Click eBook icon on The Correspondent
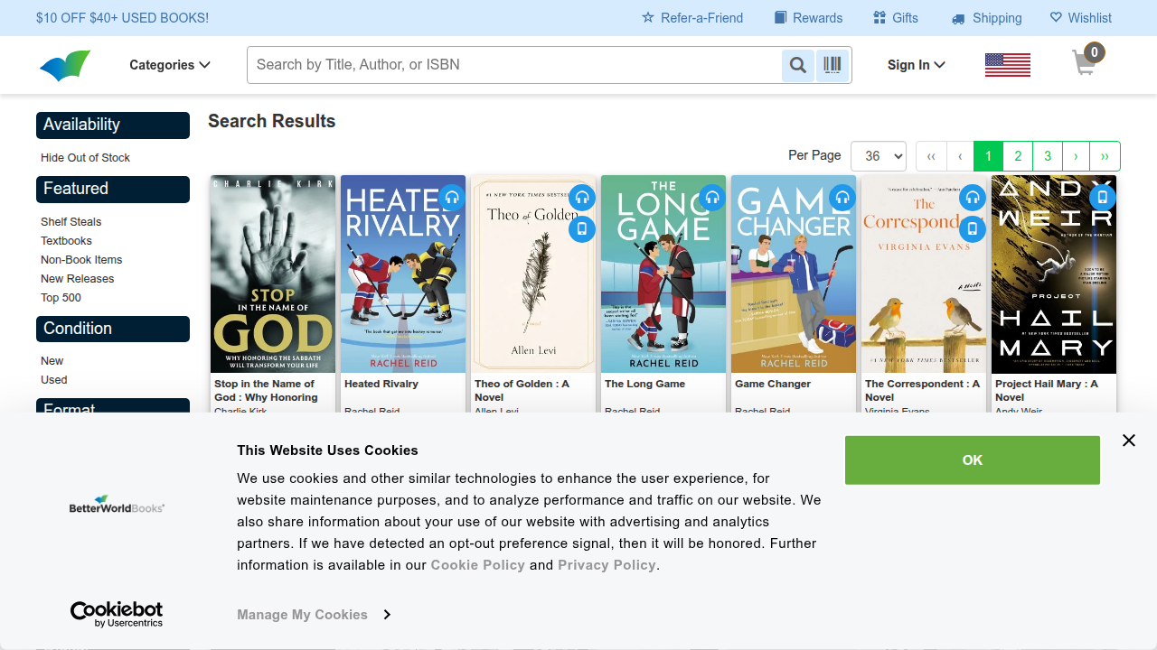Screen dimensions: 1157x650 click(x=973, y=229)
